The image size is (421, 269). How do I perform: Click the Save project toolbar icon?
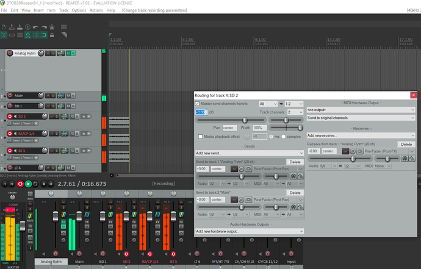(20, 27)
